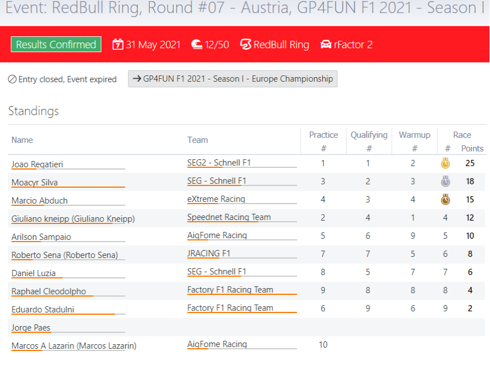Click the gold medal icon for first place
This screenshot has height=372, width=490.
[x=446, y=163]
